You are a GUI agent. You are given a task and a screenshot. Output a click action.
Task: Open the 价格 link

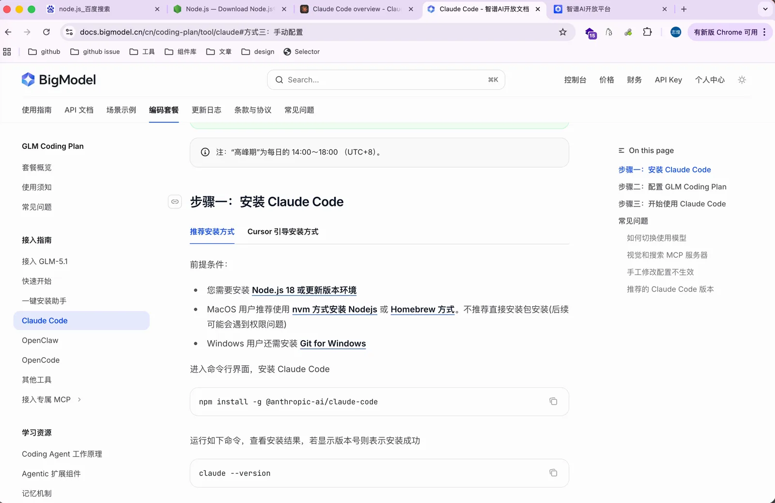pos(606,80)
